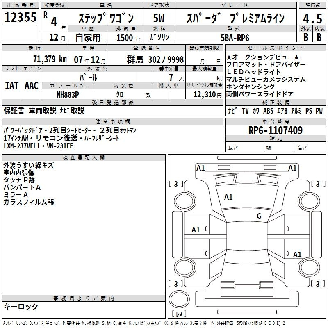Click the door shape value 5W

click(159, 18)
